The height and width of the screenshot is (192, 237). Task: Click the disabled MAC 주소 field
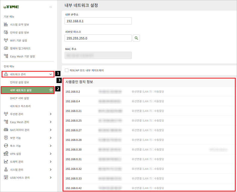point(98,55)
